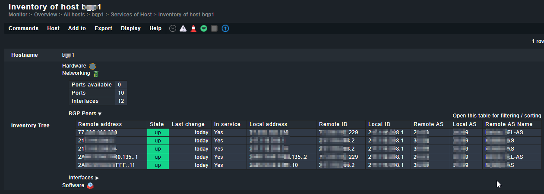The image size is (544, 194).
Task: Click the schedule downtime traffic cone icon
Action: tap(193, 28)
